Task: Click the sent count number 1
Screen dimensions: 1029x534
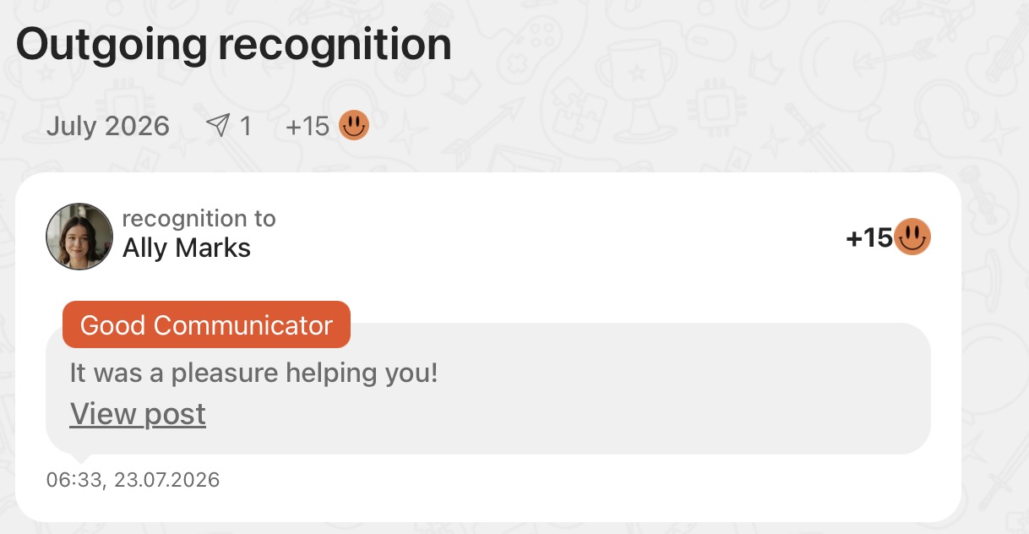Action: click(x=246, y=127)
